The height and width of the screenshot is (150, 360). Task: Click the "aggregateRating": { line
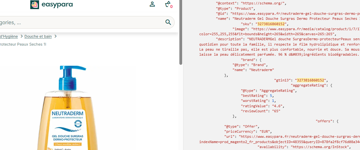tap(311, 86)
